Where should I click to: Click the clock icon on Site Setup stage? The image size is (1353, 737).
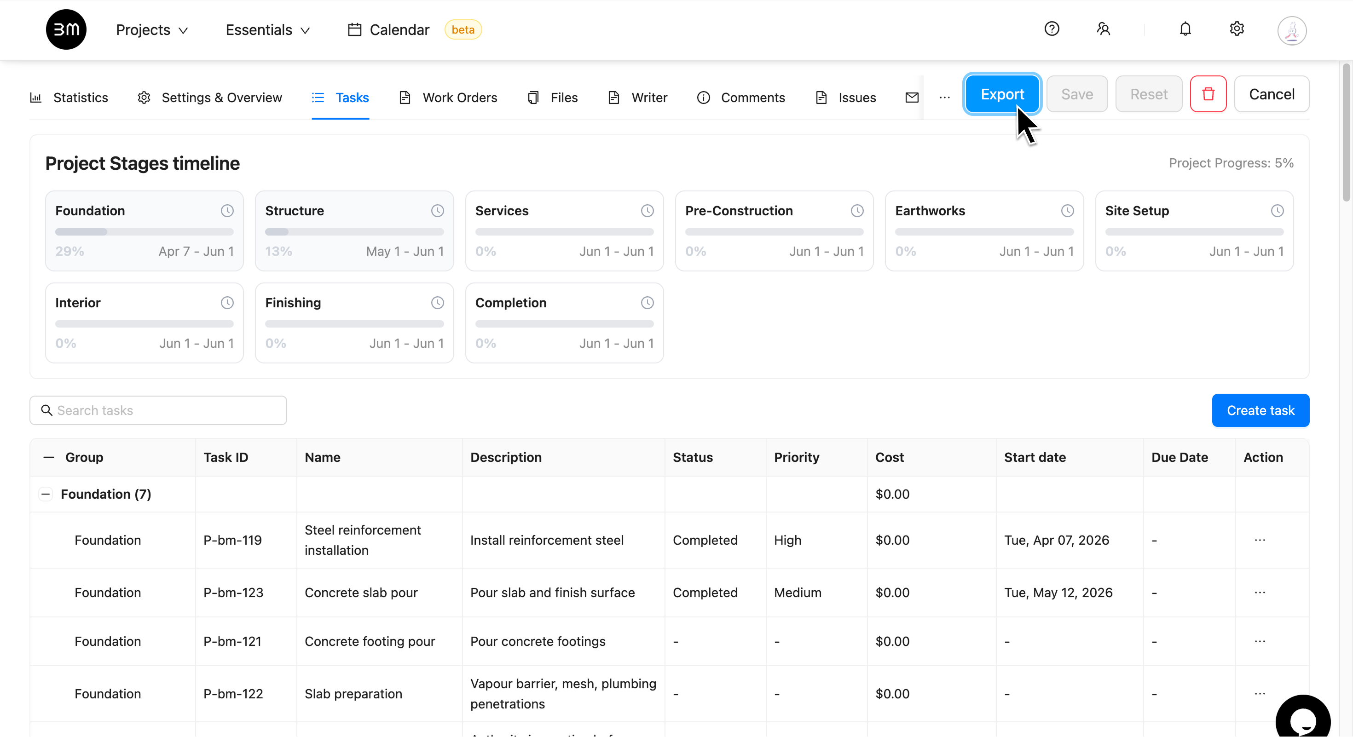pyautogui.click(x=1278, y=211)
